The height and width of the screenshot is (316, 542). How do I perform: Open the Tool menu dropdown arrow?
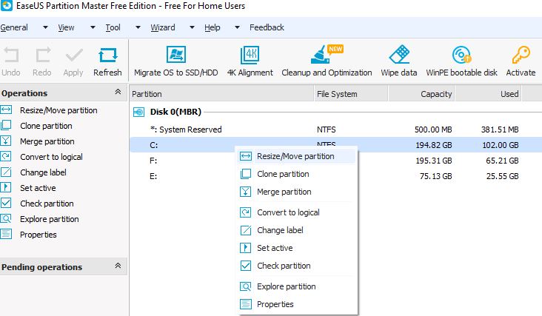coord(138,27)
